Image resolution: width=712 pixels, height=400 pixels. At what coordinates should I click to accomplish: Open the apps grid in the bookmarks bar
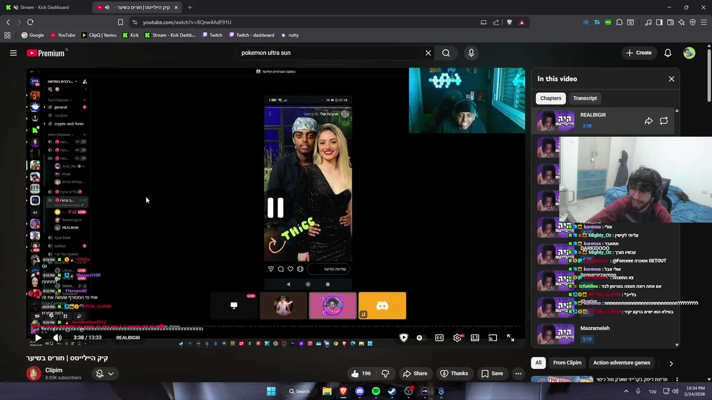pyautogui.click(x=7, y=35)
